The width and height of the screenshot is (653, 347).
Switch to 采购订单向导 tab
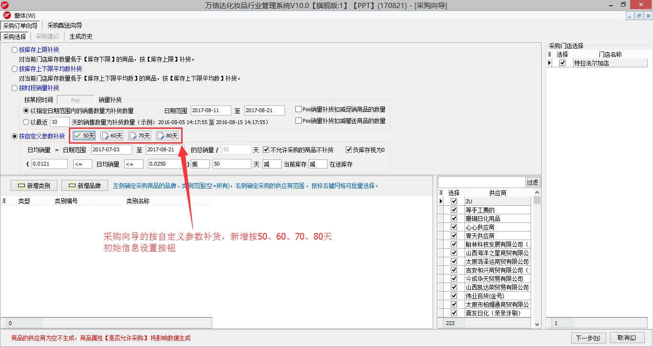(21, 26)
